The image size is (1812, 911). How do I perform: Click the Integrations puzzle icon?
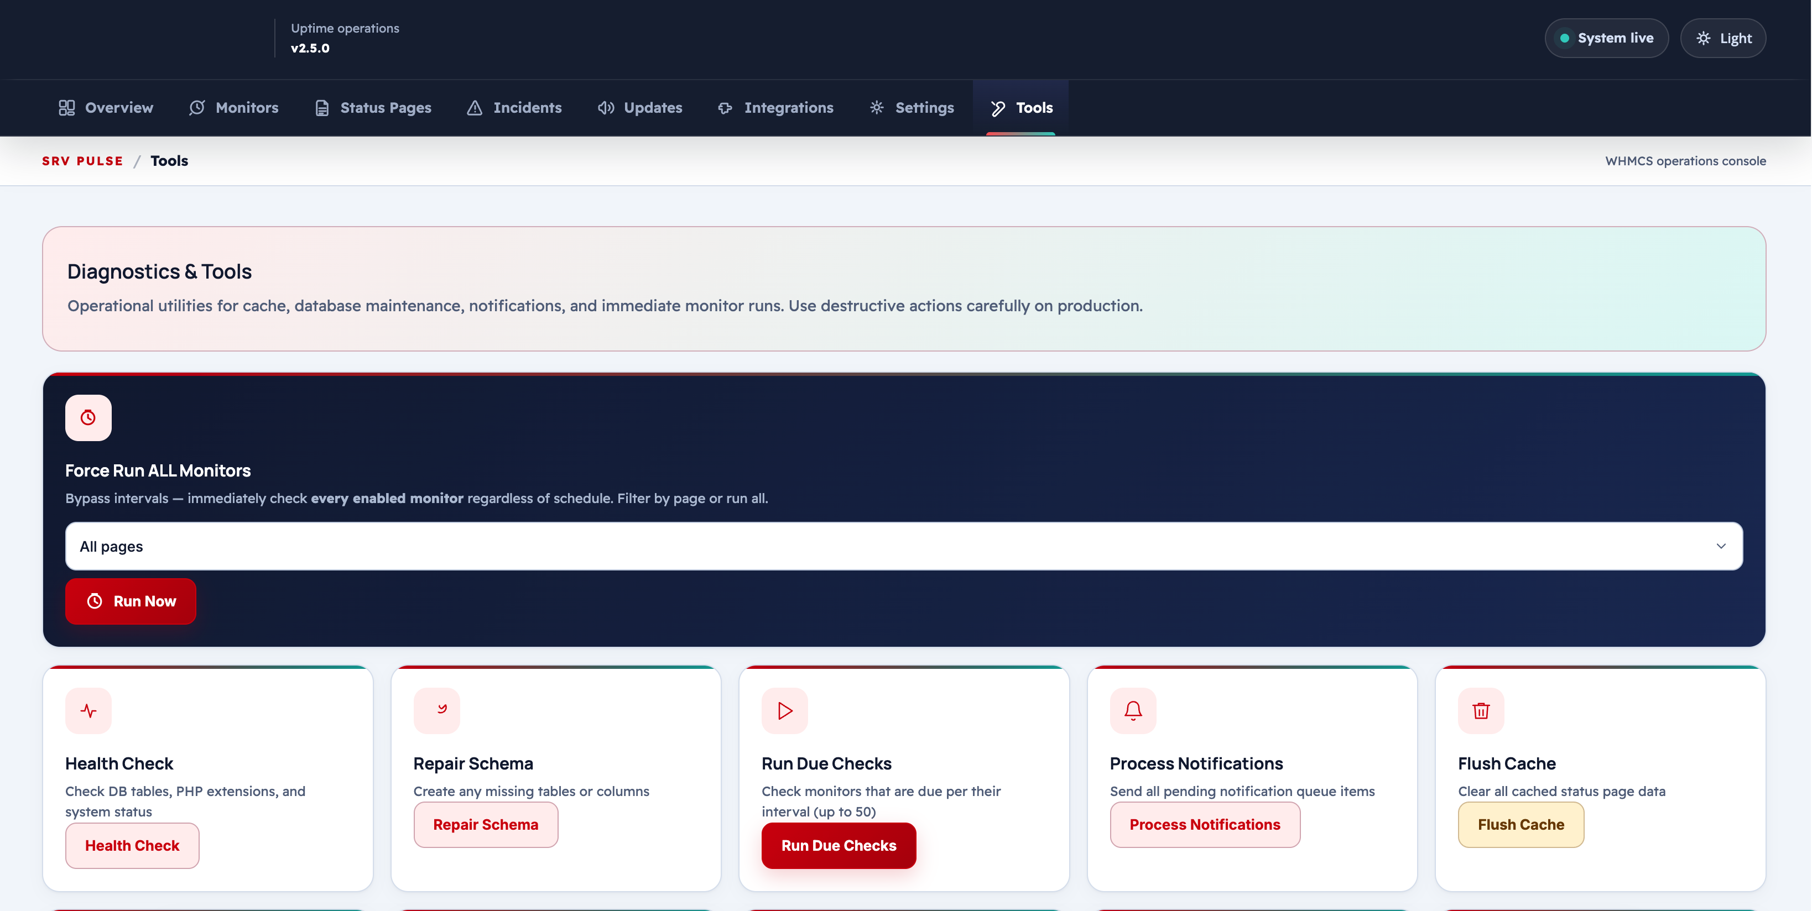point(725,108)
